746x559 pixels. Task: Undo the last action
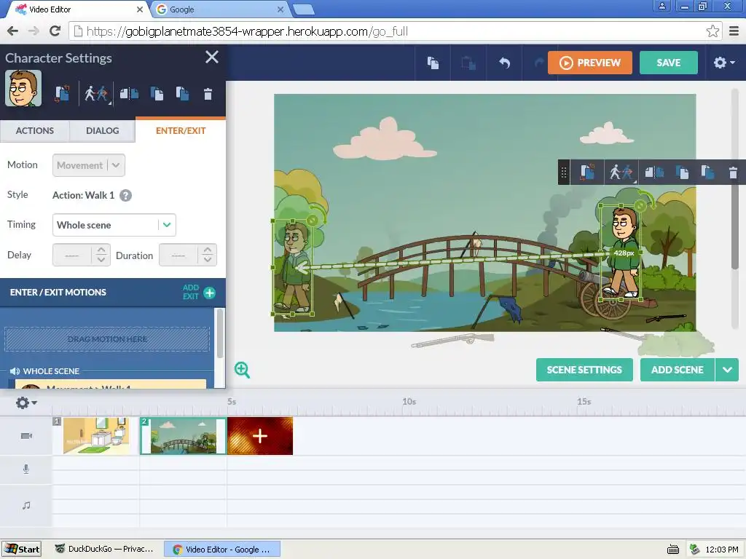504,63
